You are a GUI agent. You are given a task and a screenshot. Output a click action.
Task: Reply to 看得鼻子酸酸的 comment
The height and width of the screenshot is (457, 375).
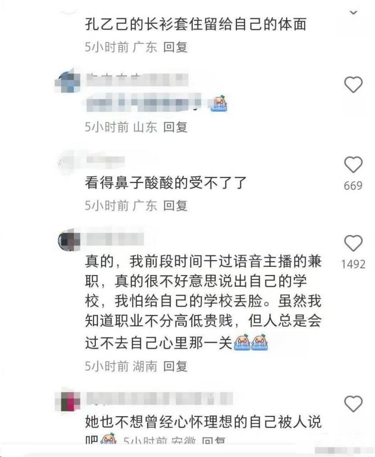click(175, 206)
